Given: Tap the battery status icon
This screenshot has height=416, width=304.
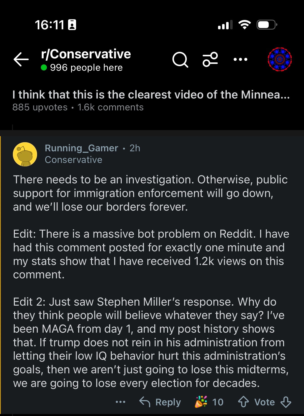Looking at the screenshot, I should coord(267,25).
